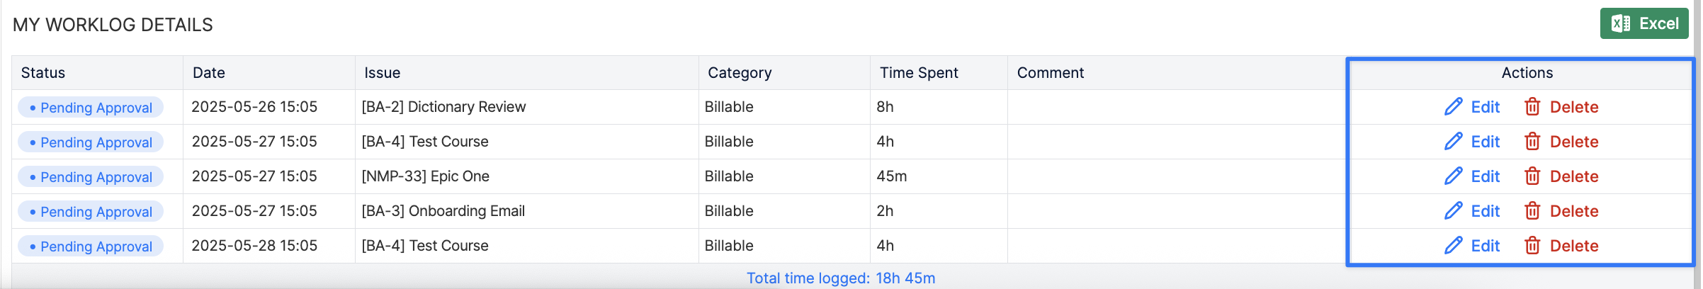Image resolution: width=1703 pixels, height=289 pixels.
Task: Click the Date column header
Action: click(x=209, y=73)
